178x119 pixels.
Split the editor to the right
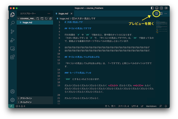161,14
